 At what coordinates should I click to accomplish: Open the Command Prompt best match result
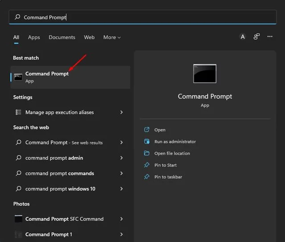70,77
